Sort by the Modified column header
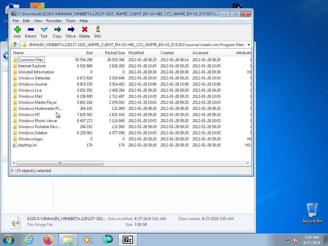The height and width of the screenshot is (246, 328). [x=142, y=53]
